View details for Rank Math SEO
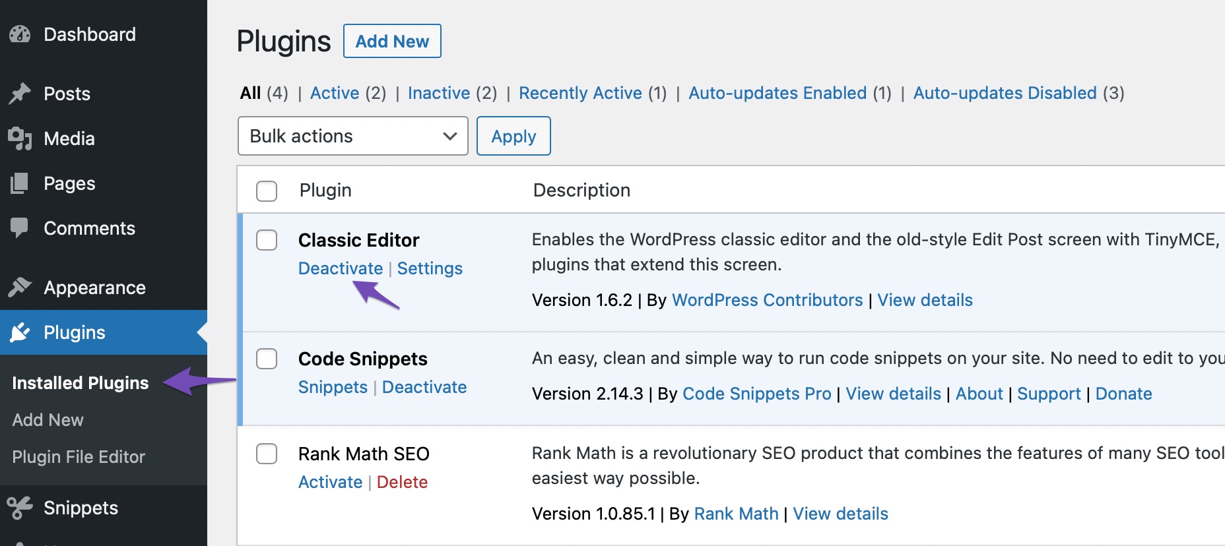 coord(840,514)
